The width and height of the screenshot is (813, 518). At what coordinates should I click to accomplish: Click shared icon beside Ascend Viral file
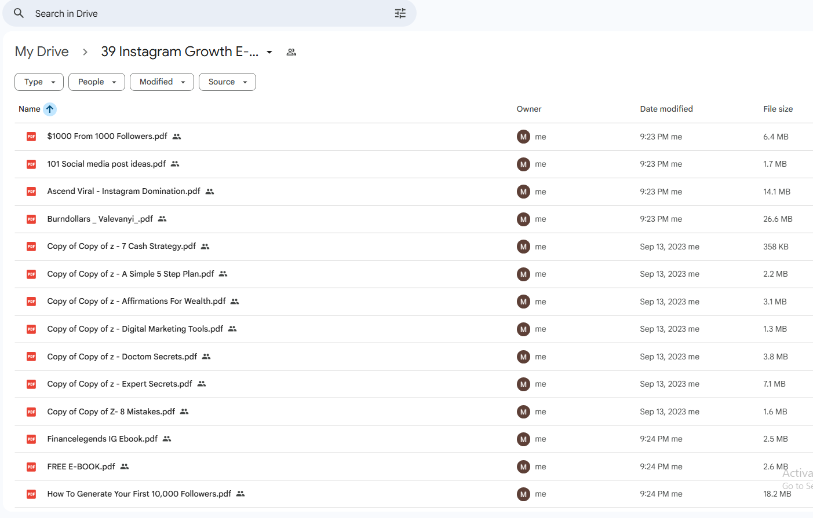[x=210, y=192]
